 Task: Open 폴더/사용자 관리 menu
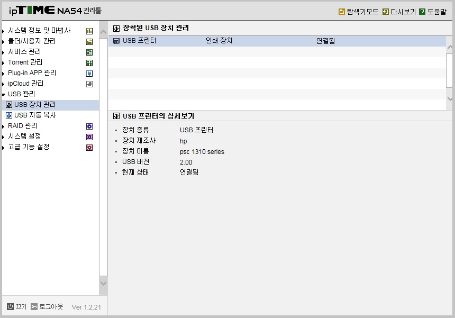pyautogui.click(x=32, y=41)
